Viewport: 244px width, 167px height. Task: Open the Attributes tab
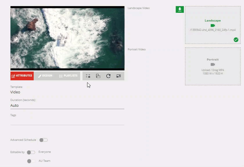(x=22, y=76)
